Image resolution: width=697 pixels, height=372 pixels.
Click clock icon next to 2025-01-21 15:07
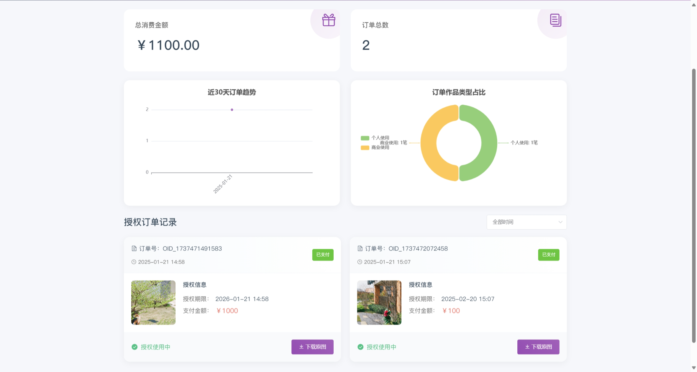360,262
